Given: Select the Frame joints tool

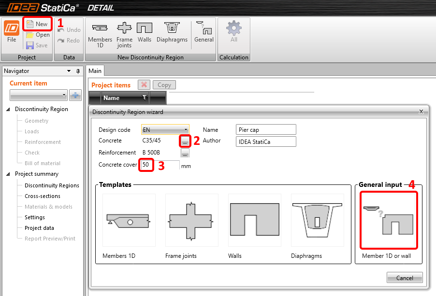Looking at the screenshot, I should (x=124, y=33).
